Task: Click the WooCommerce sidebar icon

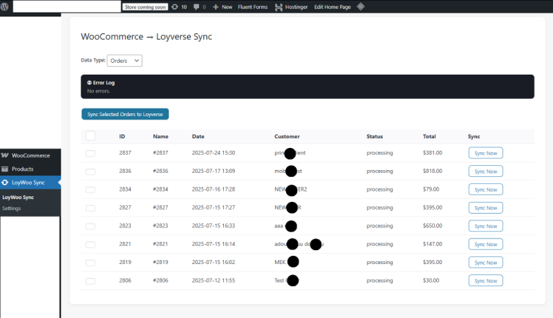Action: click(x=6, y=156)
